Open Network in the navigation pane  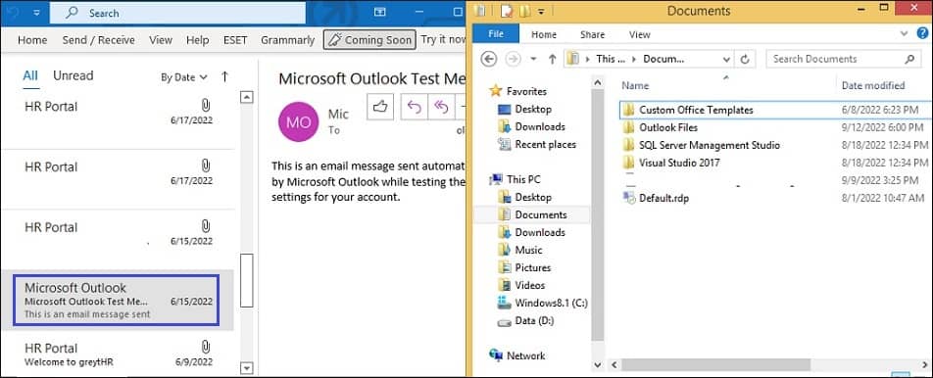[x=517, y=355]
